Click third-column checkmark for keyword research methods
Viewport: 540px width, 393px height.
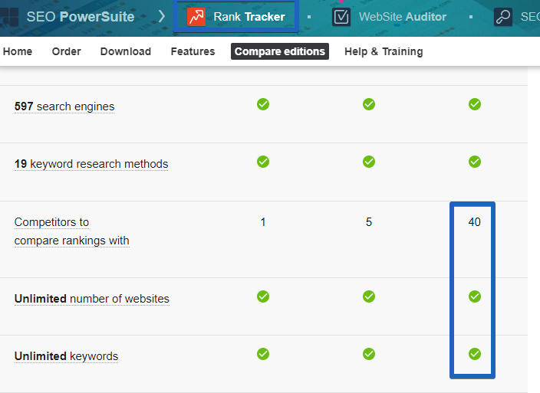[475, 162]
